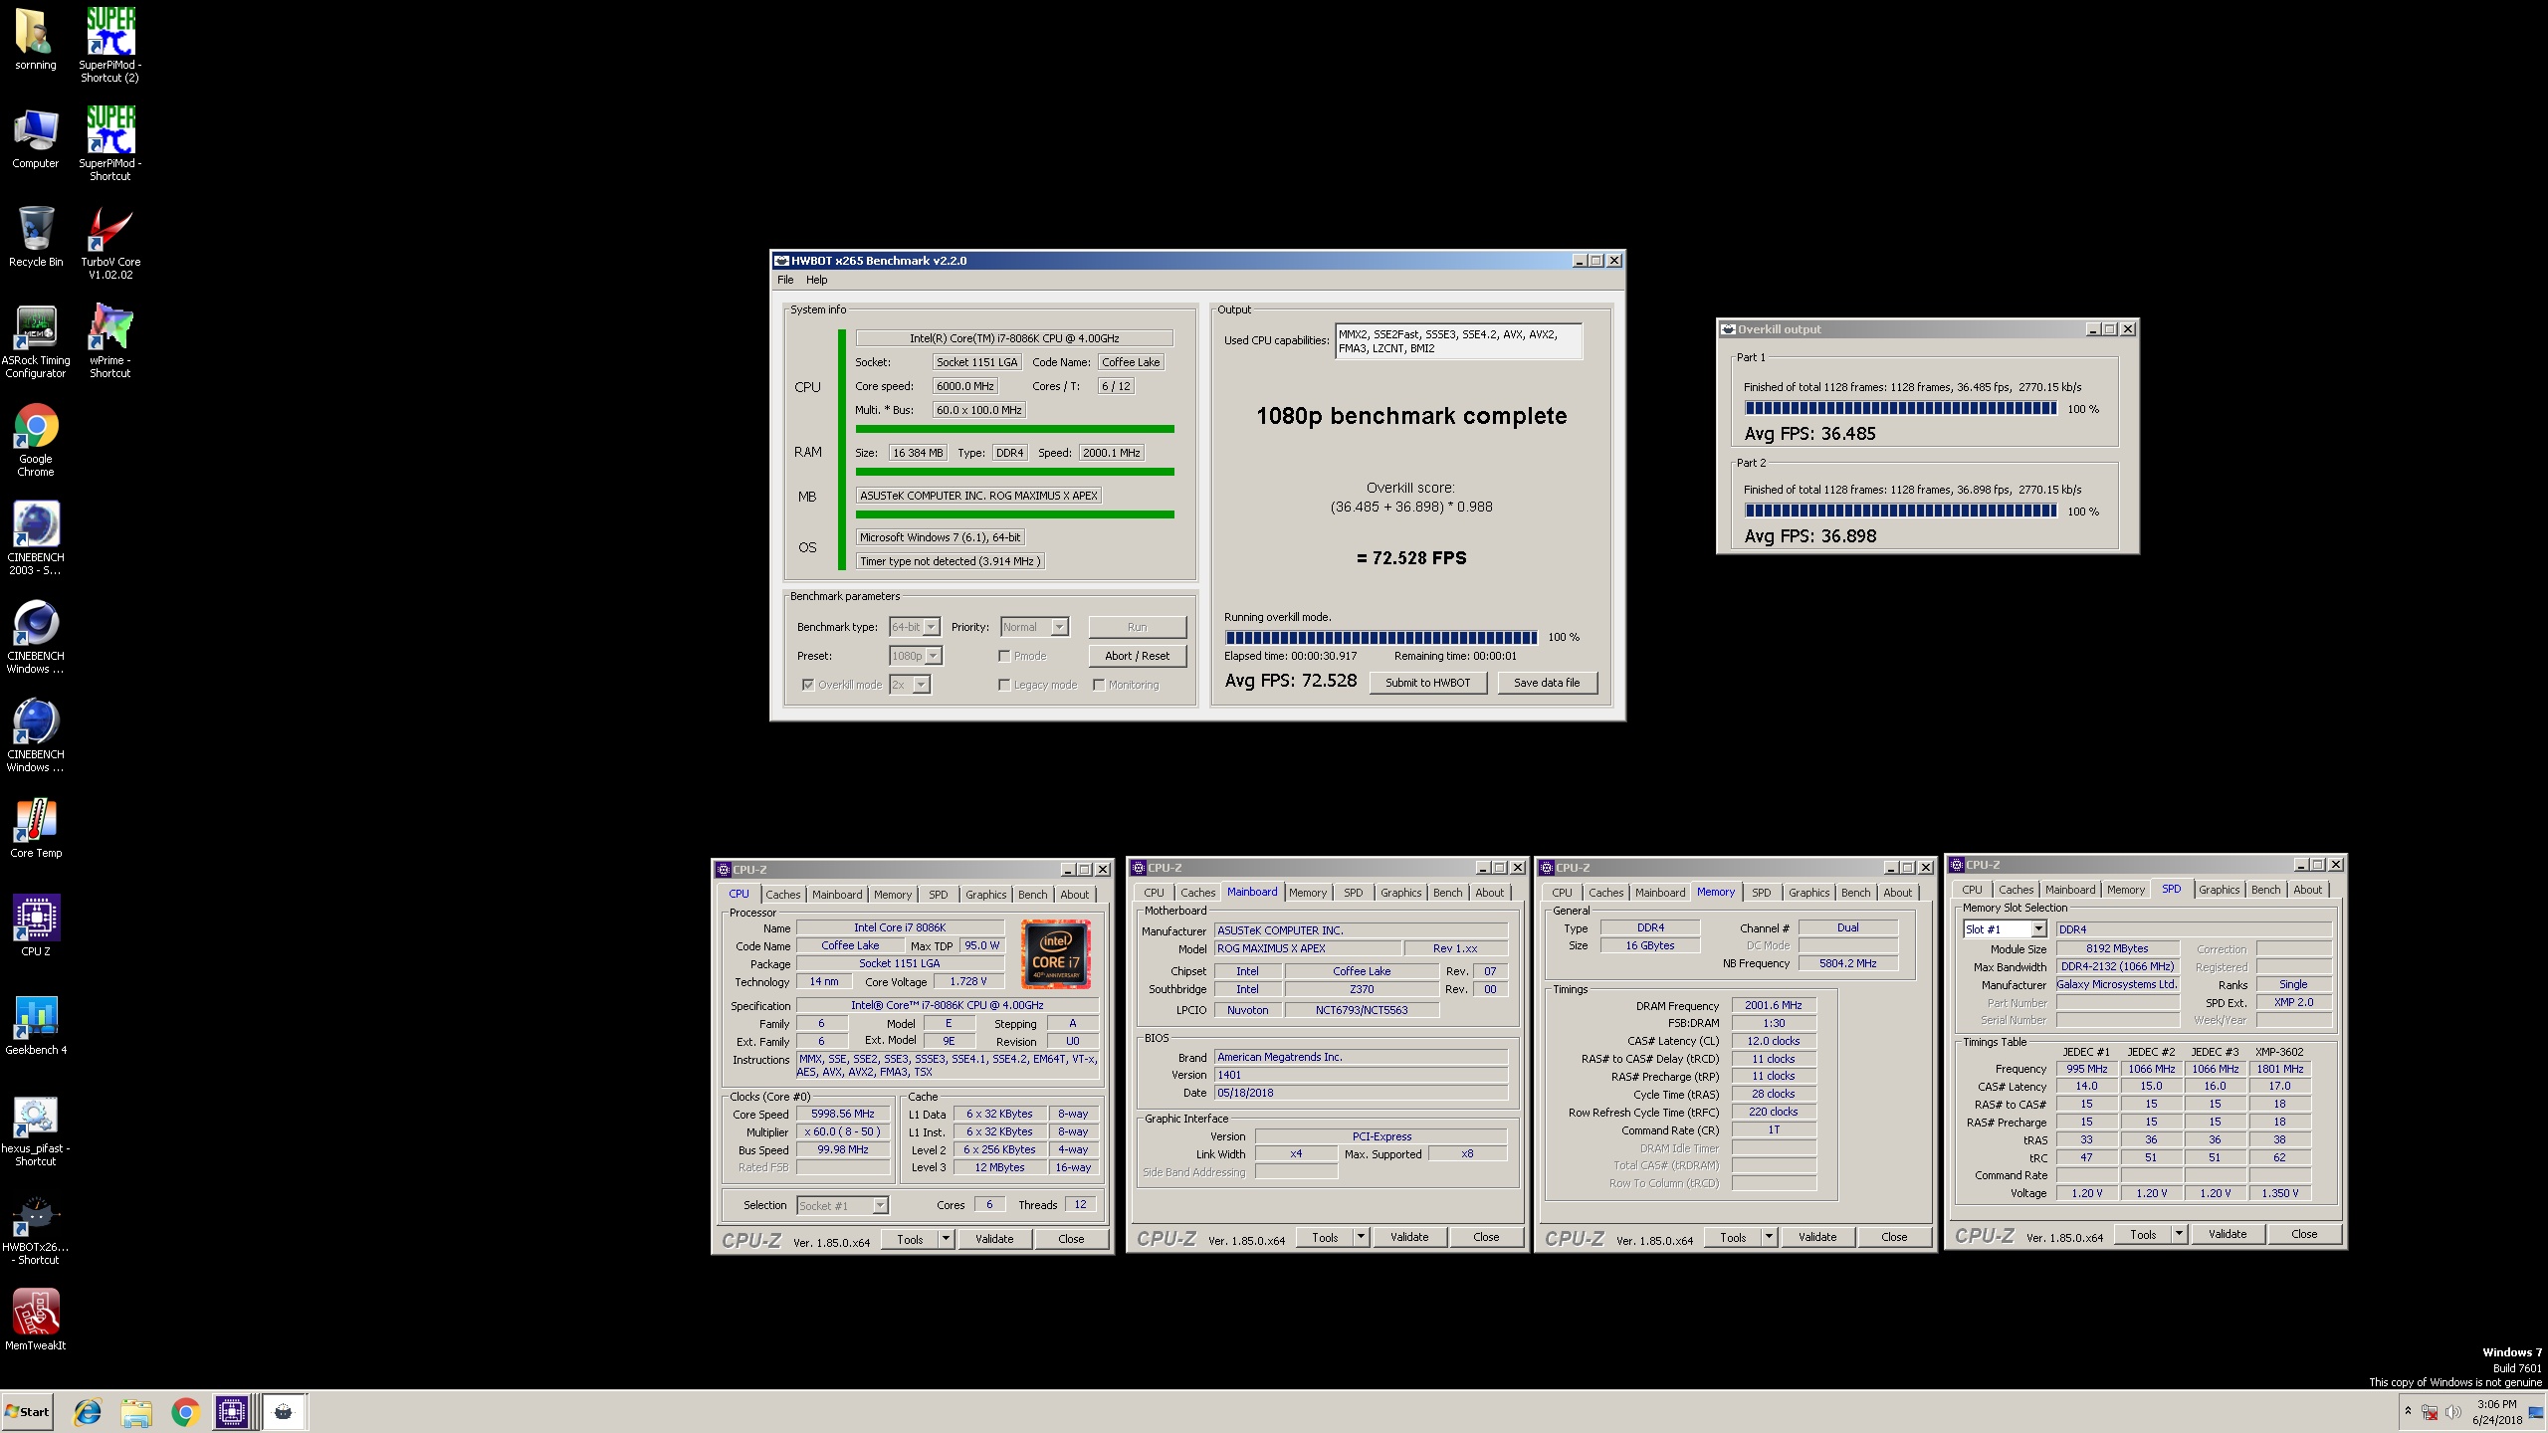Launch hexus_pifast Shortcut icon

click(36, 1130)
